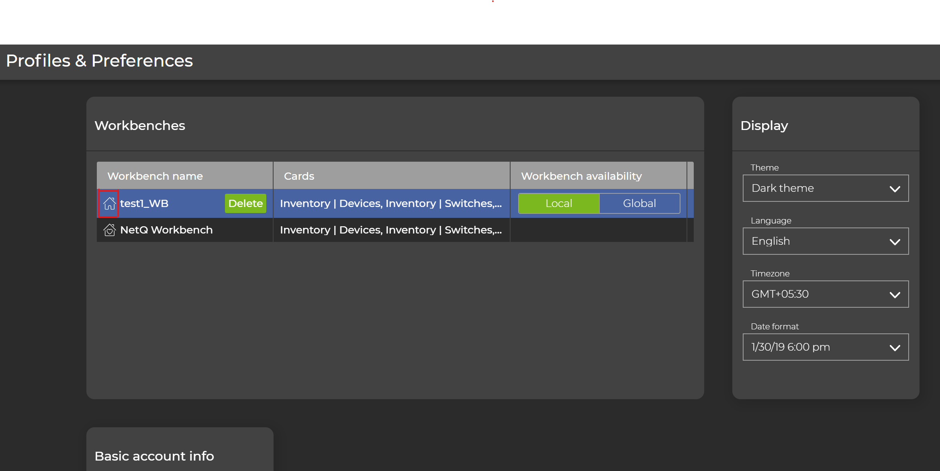This screenshot has width=940, height=471.
Task: Click home icon beside test1_WB workbench
Action: coord(109,203)
